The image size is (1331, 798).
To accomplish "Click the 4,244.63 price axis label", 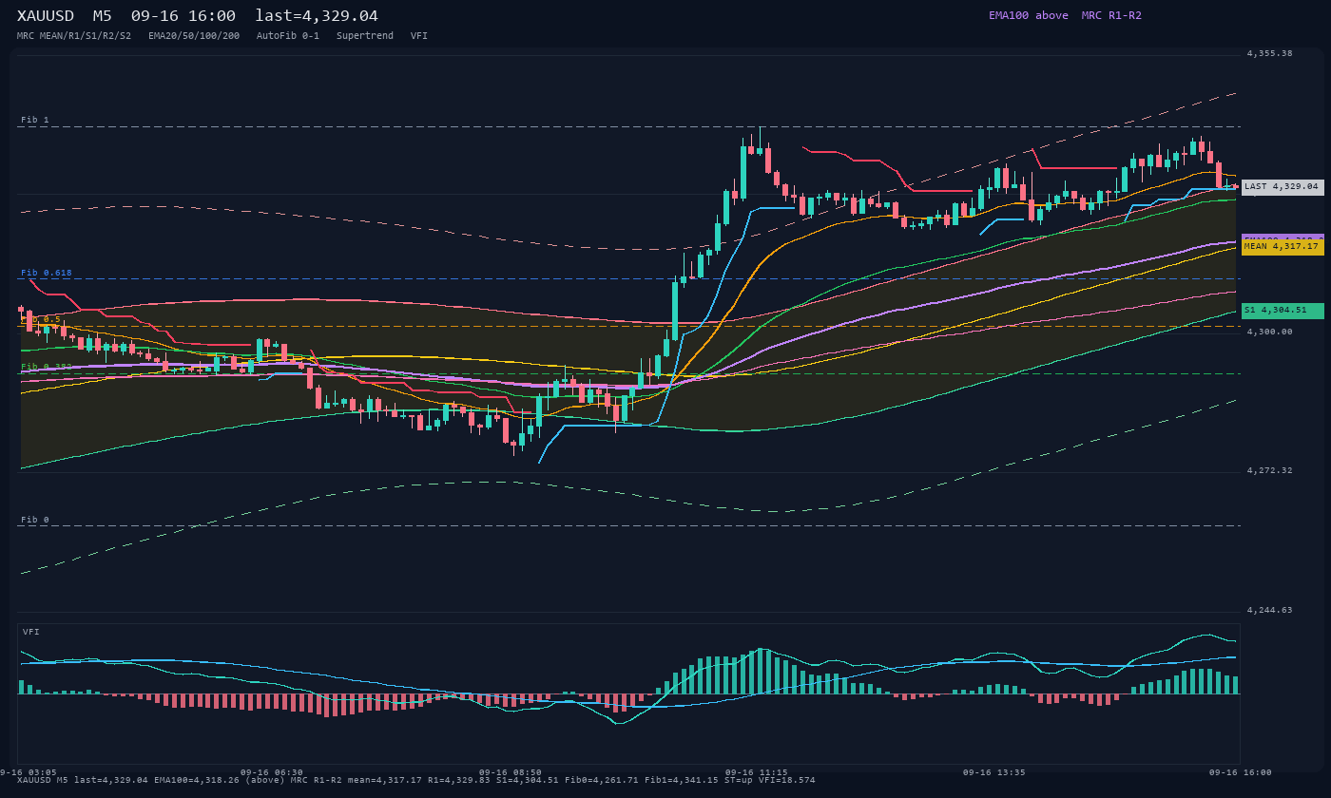I will (x=1270, y=610).
